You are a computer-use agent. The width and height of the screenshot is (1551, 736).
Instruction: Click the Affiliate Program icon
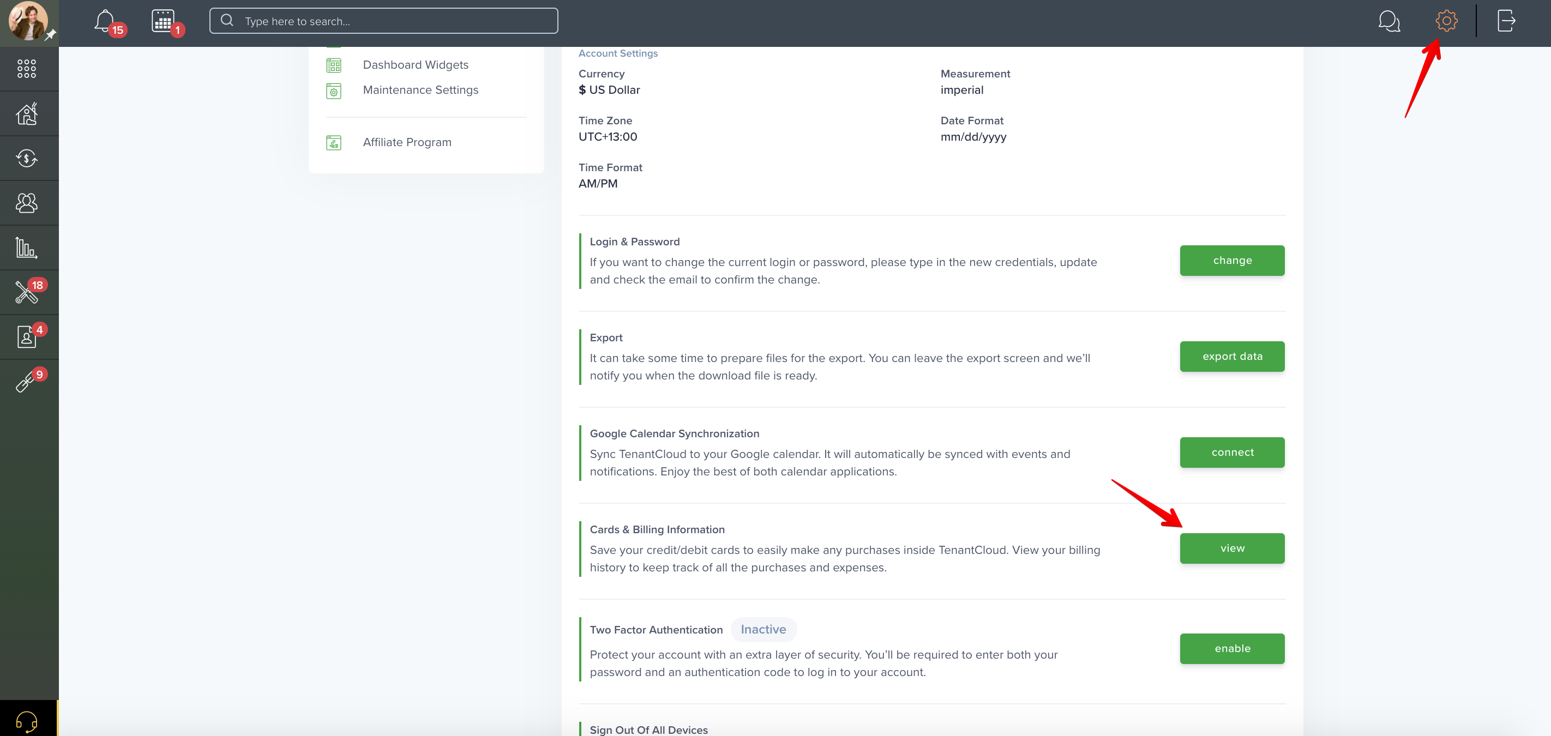[x=334, y=143]
